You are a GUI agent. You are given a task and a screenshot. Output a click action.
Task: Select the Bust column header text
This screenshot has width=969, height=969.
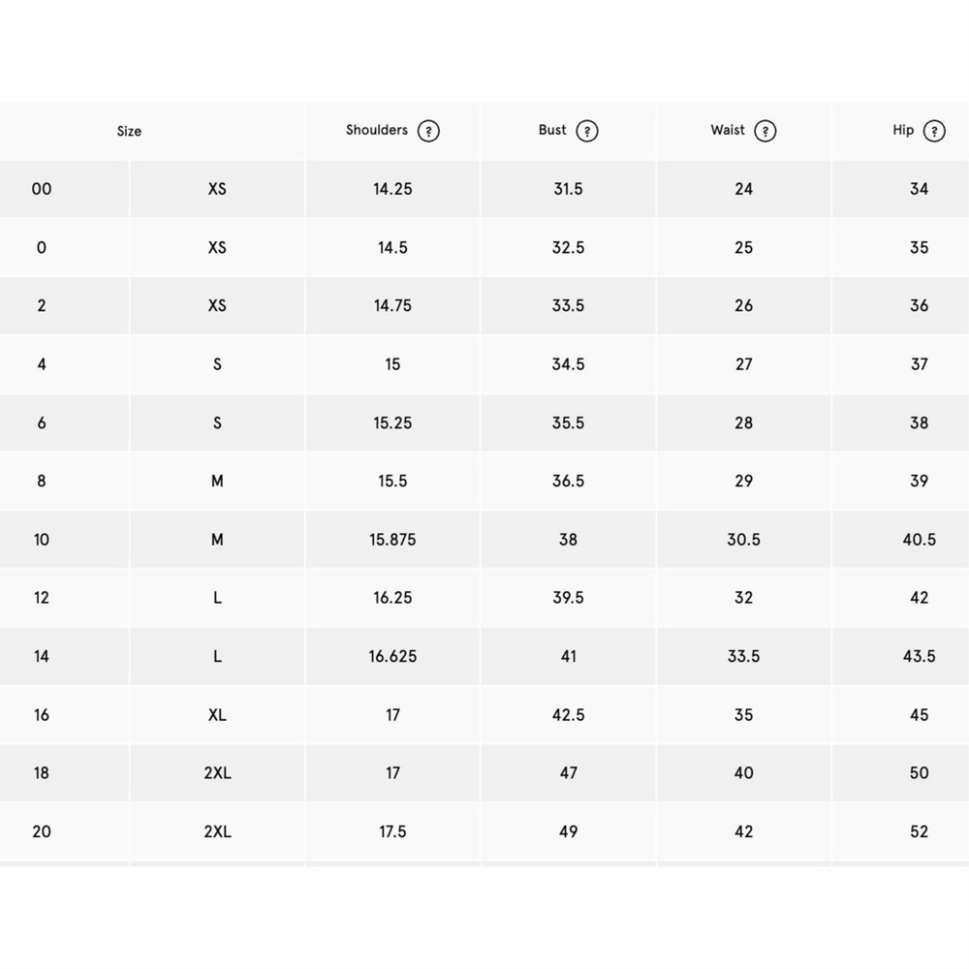[x=552, y=130]
